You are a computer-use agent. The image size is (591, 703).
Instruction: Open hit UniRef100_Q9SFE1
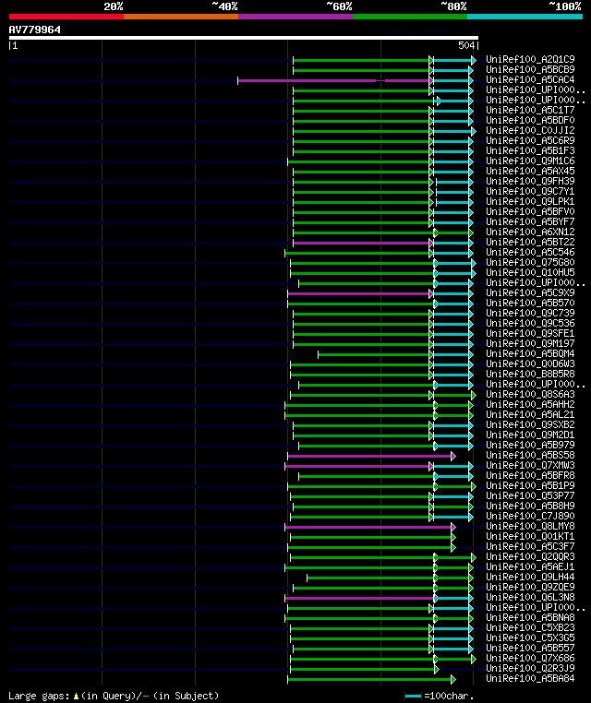click(530, 334)
